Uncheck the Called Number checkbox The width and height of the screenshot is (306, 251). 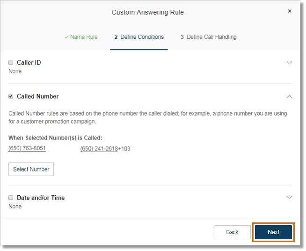11,96
